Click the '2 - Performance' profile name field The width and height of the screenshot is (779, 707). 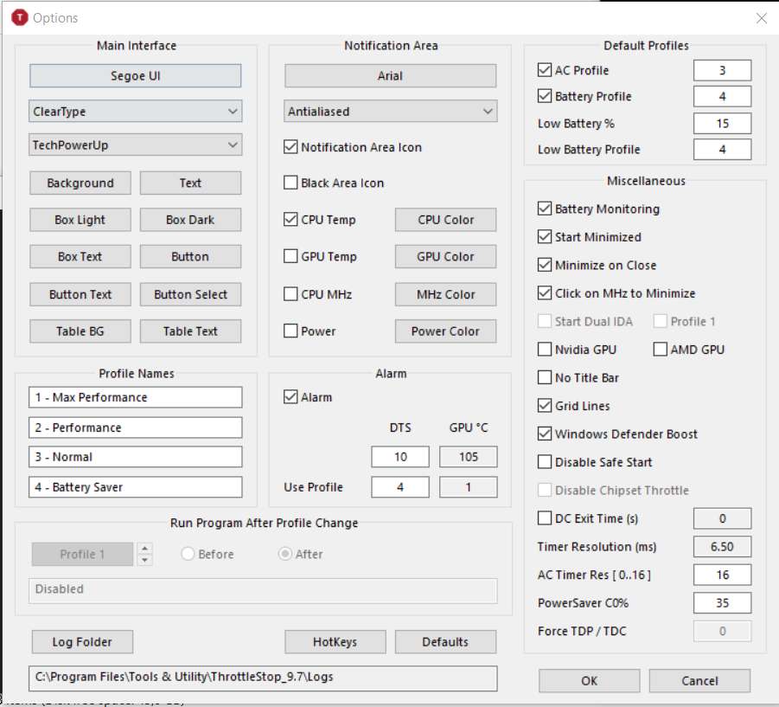(x=135, y=427)
